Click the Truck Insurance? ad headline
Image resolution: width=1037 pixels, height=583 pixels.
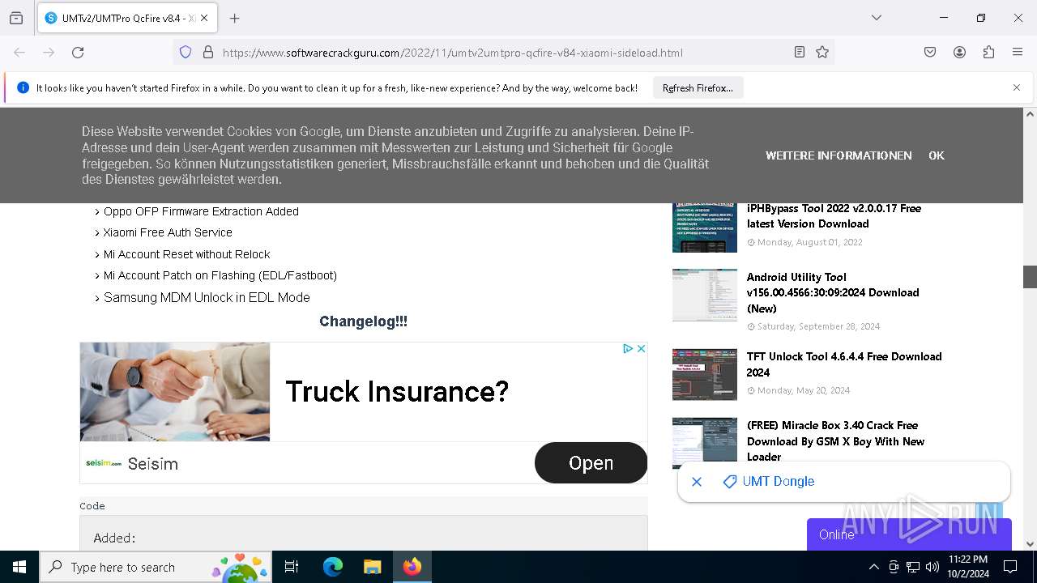(x=397, y=392)
